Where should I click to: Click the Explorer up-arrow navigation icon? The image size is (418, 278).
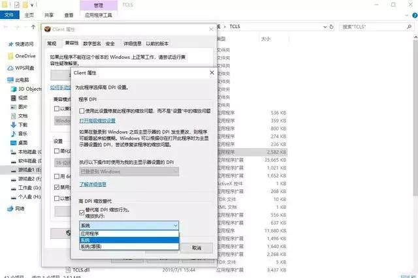33,27
